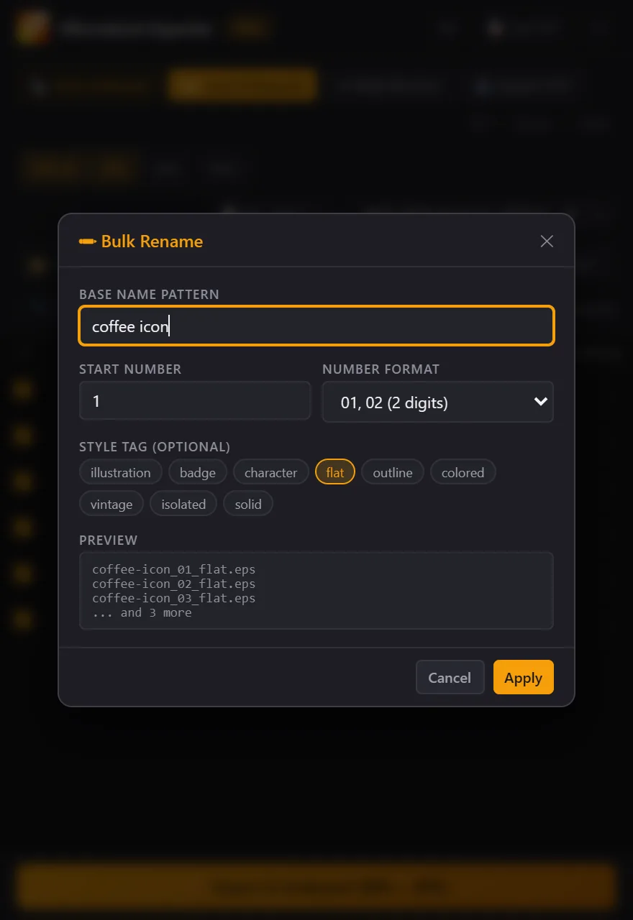Image resolution: width=633 pixels, height=920 pixels.
Task: Select the isolated style tag
Action: coord(183,504)
